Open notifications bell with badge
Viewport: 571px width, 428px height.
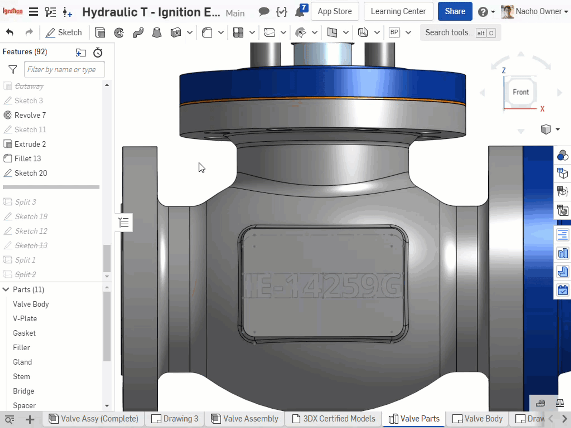(x=300, y=12)
